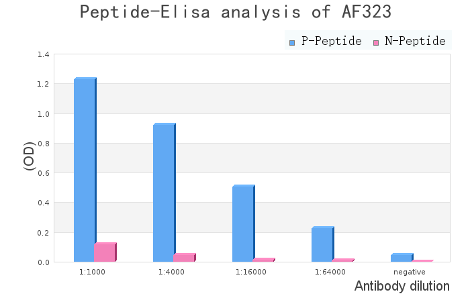Click the 1:1000 x-axis label

pyautogui.click(x=92, y=272)
